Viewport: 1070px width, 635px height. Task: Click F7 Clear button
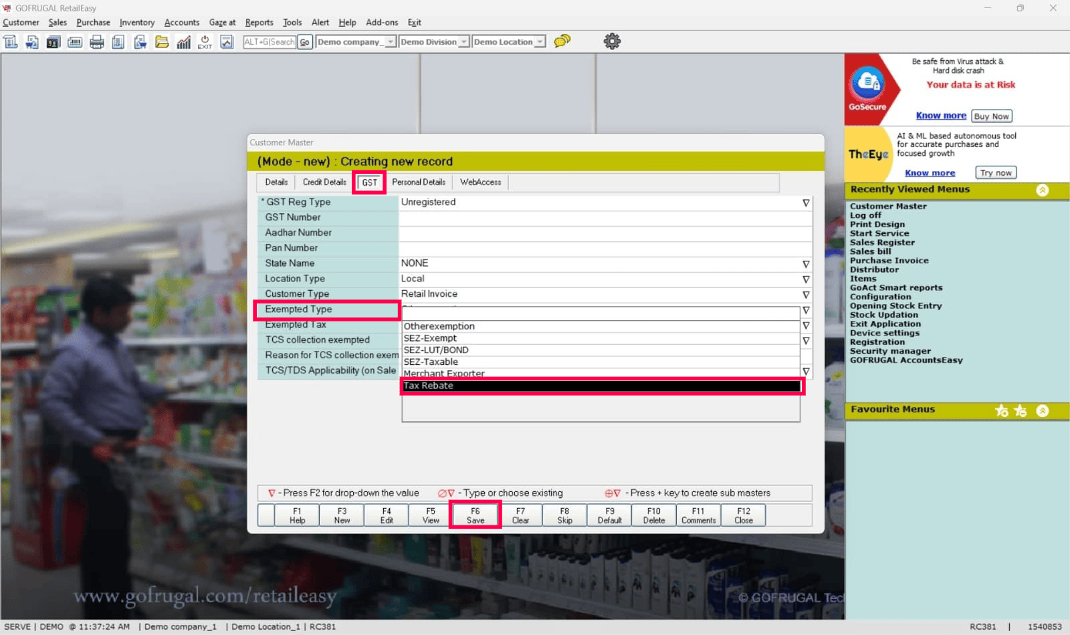[520, 515]
